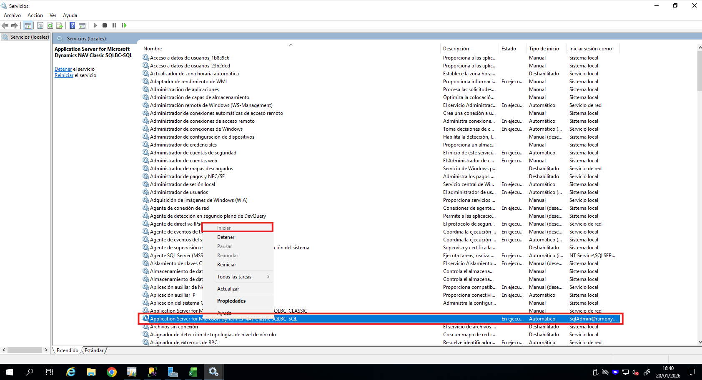Click gear icon of Administrador de sesión local
This screenshot has width=702, height=380.
(145, 184)
